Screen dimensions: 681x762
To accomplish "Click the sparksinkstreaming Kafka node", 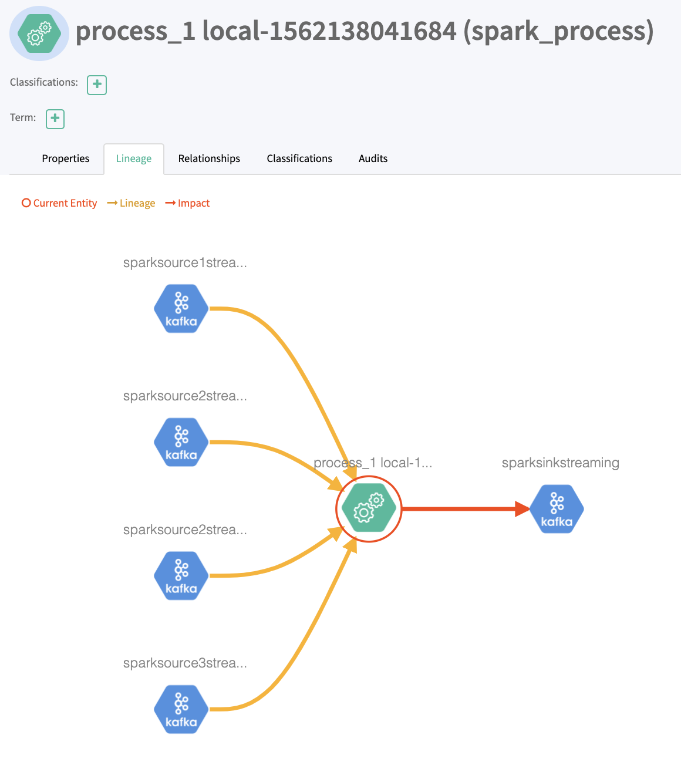I will 557,508.
